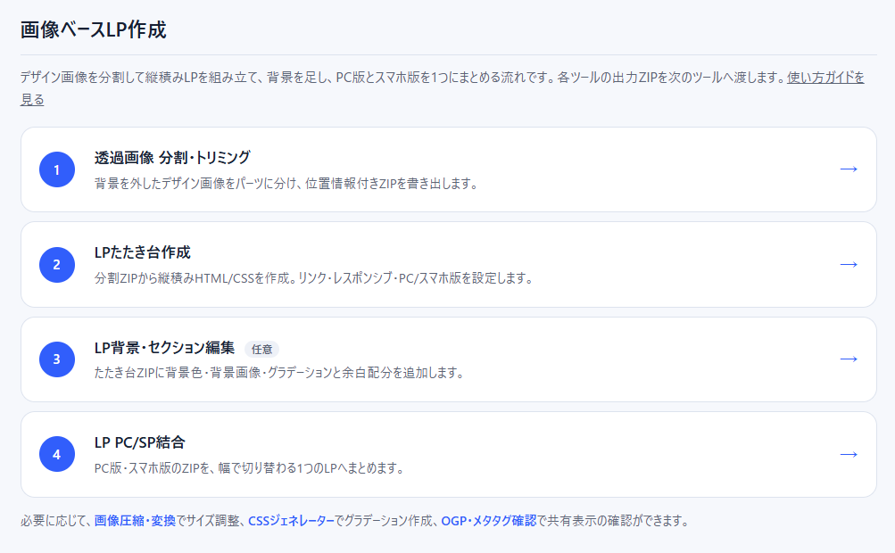Click the 画像ベースLP作成 heading
This screenshot has width=895, height=553.
pos(93,29)
